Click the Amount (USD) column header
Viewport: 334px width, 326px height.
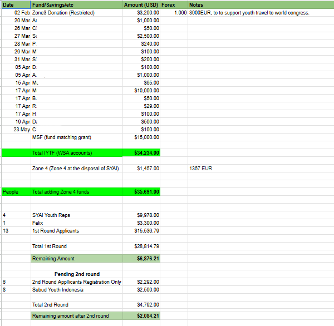[141, 4]
